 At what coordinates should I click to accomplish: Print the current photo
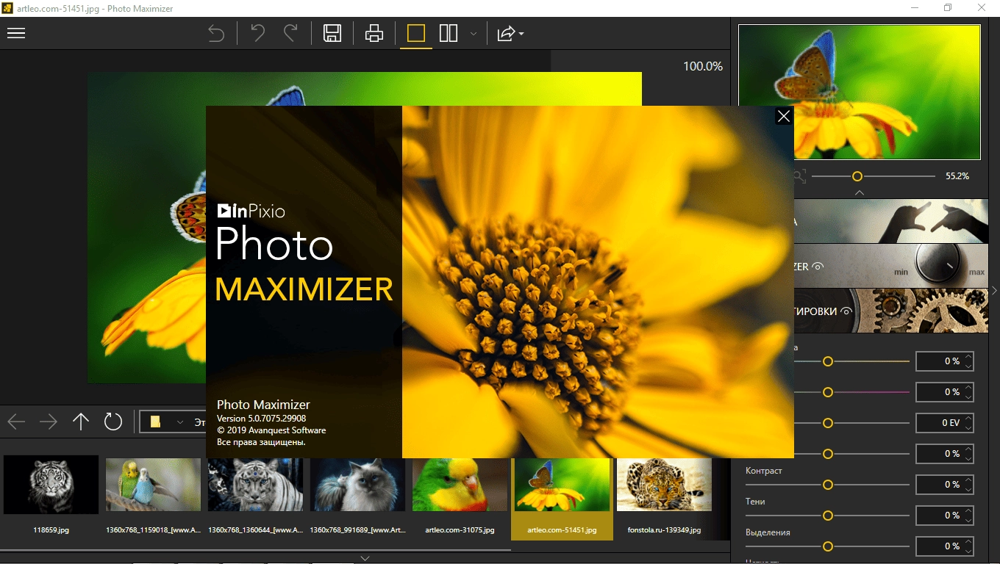(374, 33)
